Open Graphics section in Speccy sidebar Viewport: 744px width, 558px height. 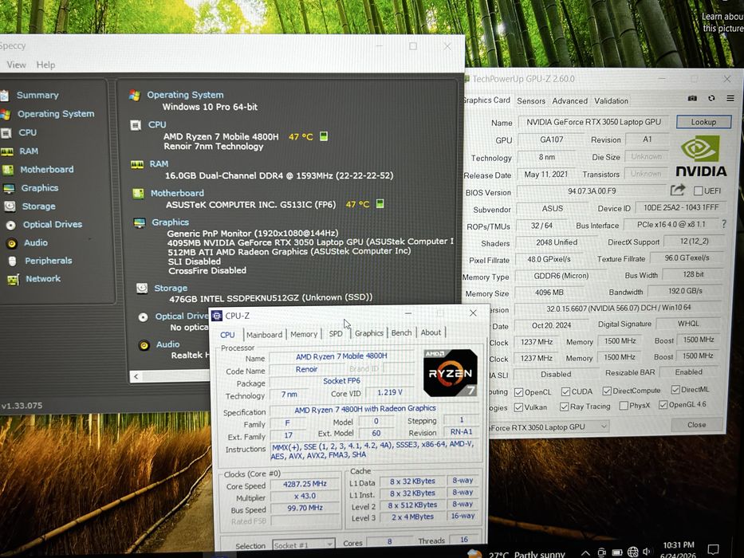(x=39, y=188)
